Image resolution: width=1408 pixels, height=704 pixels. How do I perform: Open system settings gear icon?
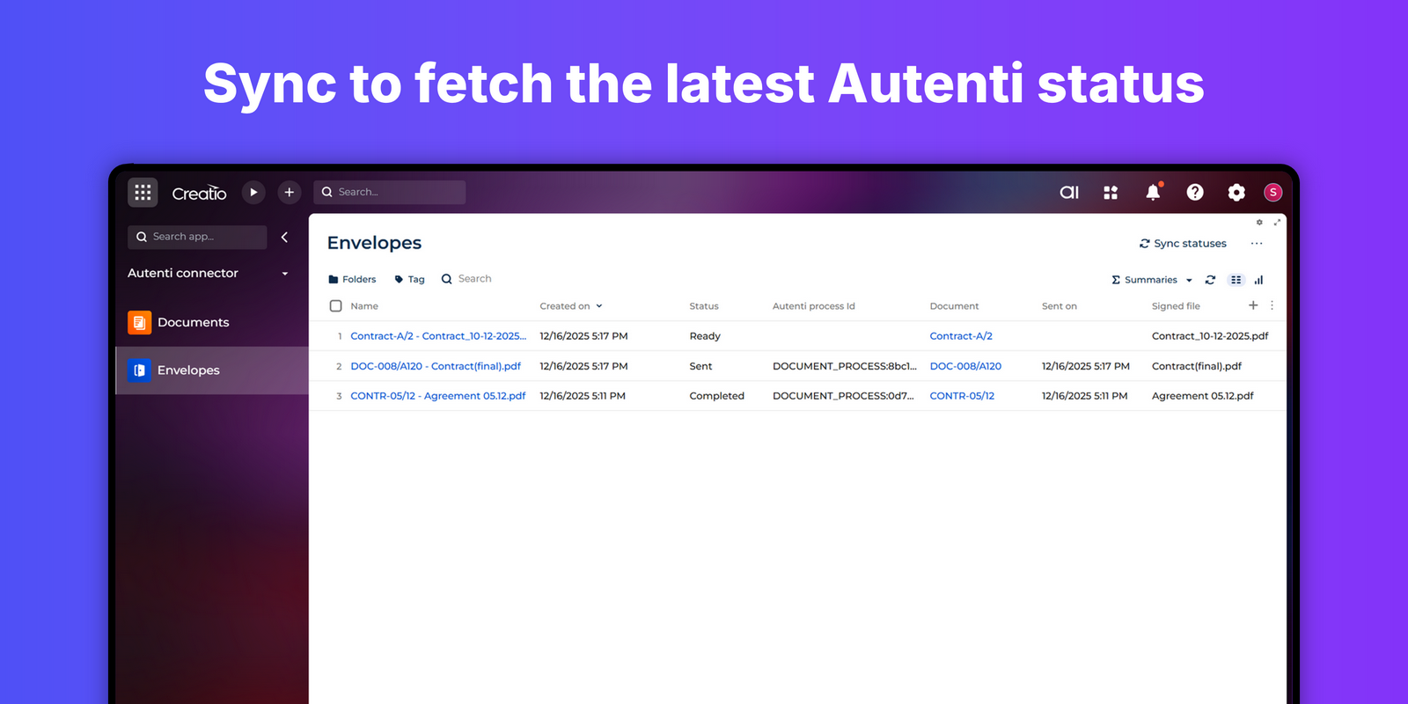[1236, 192]
